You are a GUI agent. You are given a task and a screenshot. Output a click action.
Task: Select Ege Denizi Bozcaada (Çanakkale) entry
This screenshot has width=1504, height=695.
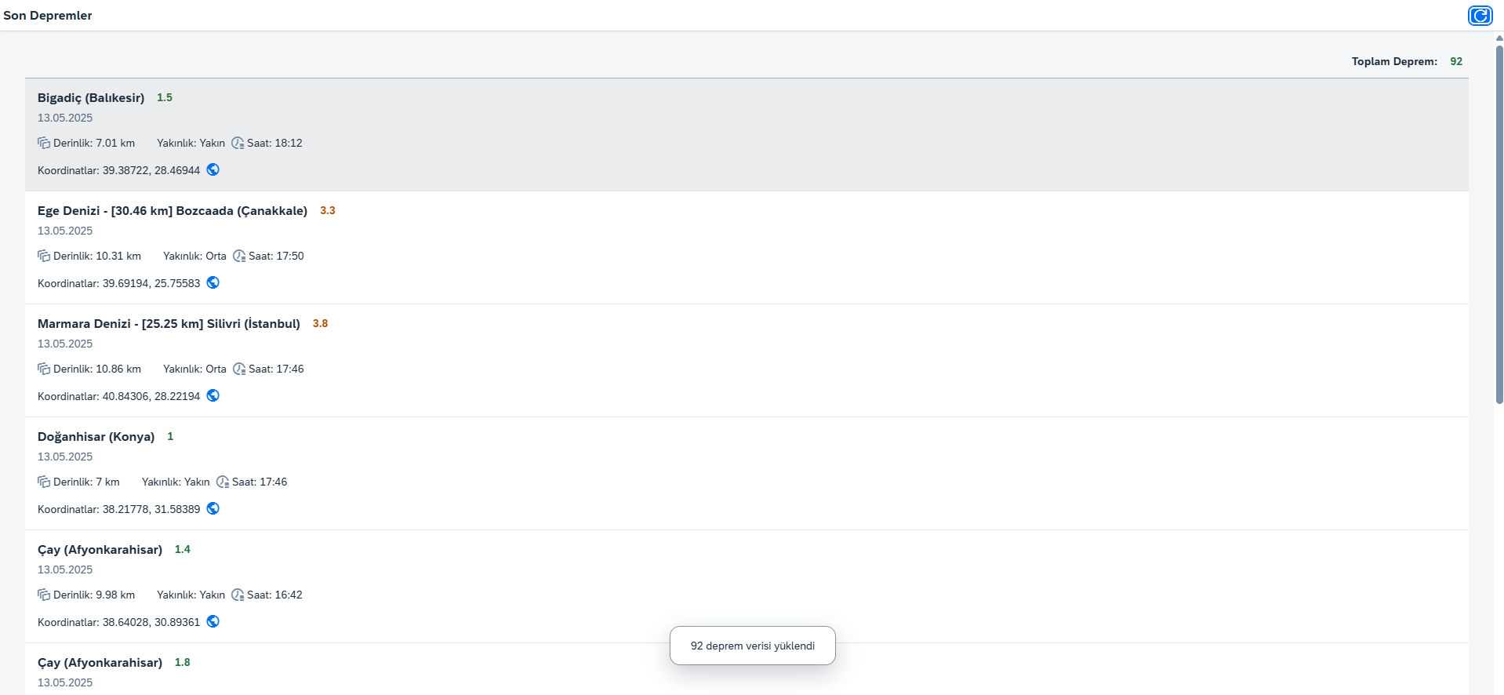tap(747, 248)
